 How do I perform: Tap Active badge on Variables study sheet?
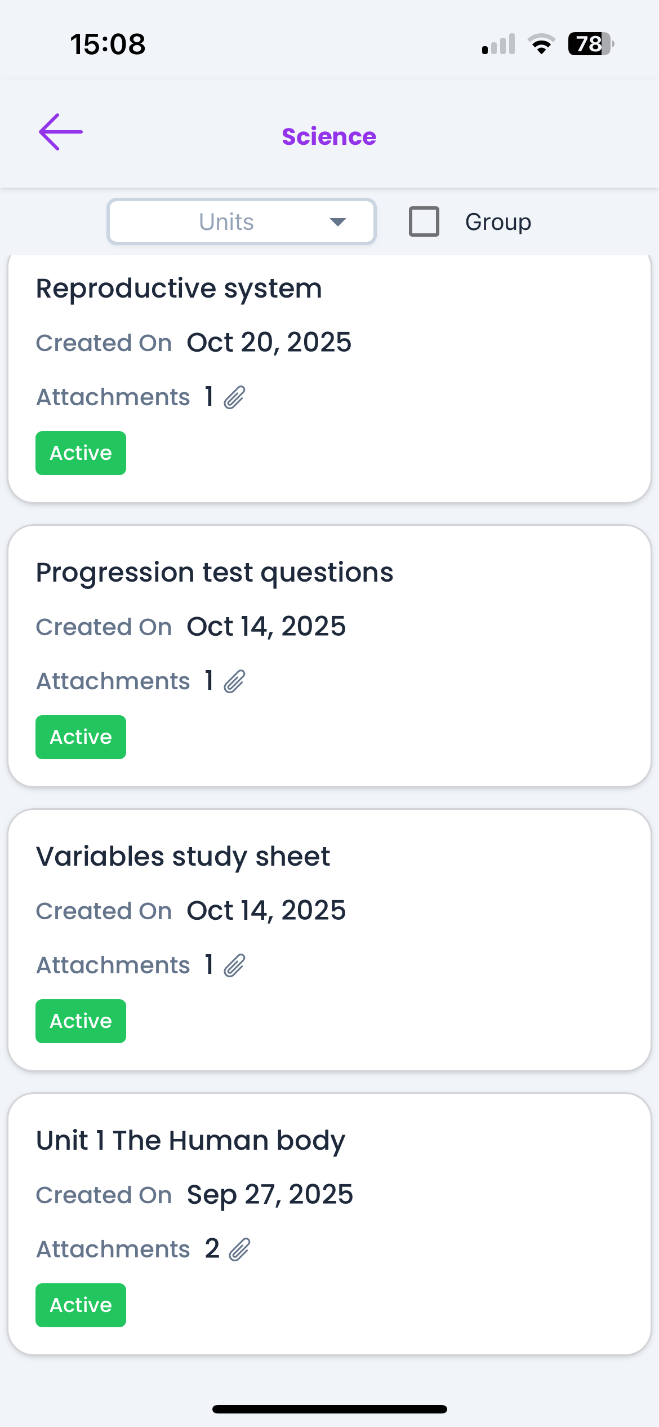(81, 1021)
